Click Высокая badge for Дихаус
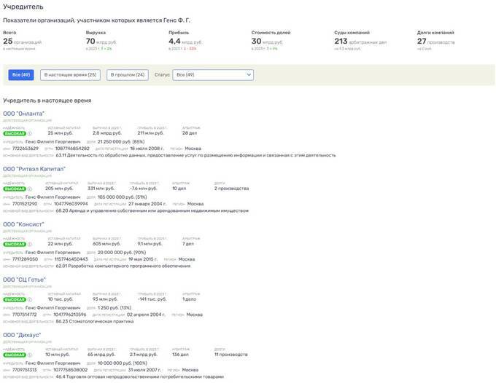496x383 pixels. coord(15,355)
